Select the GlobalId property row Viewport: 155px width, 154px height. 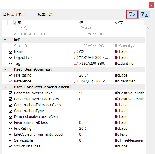click(x=73, y=46)
